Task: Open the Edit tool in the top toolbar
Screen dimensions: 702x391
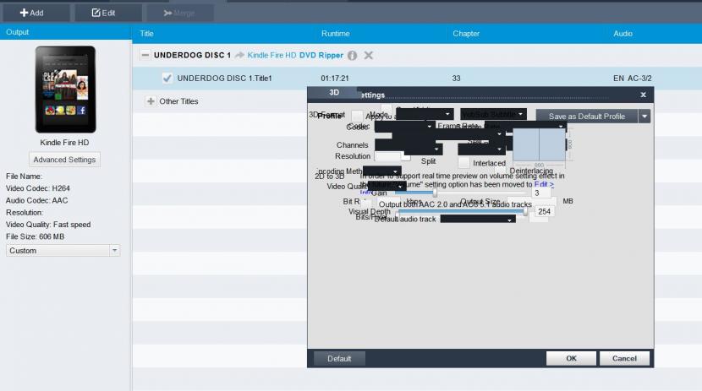Action: pyautogui.click(x=108, y=13)
